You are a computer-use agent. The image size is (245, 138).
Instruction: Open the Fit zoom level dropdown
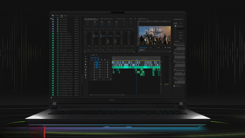153,48
